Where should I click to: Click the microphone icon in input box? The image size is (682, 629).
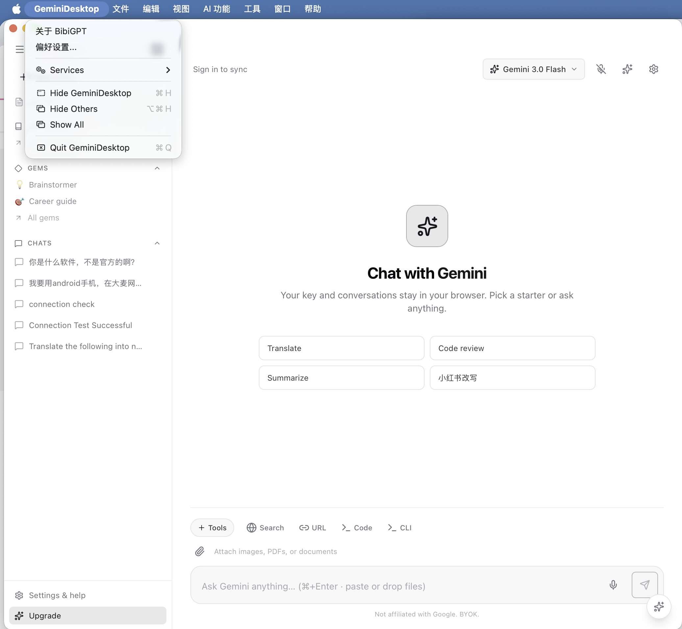click(613, 585)
